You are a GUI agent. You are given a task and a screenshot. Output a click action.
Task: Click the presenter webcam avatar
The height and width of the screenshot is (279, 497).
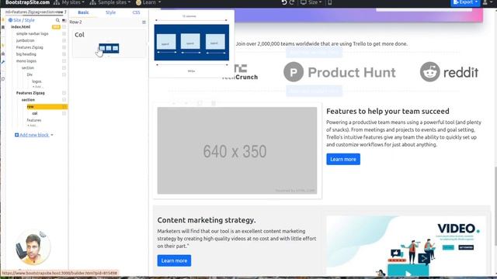click(33, 248)
